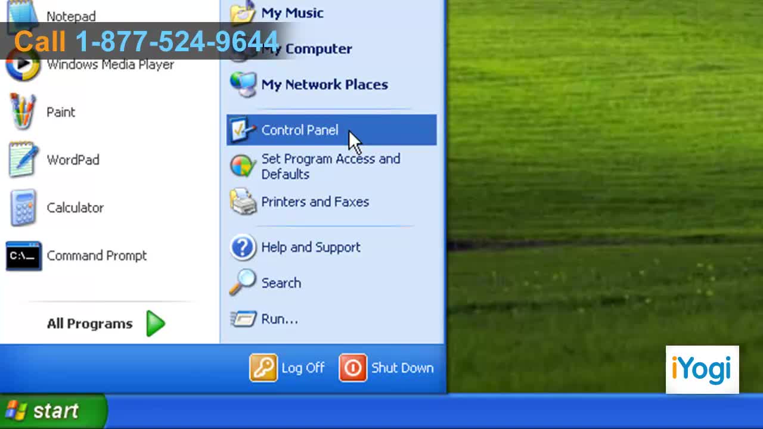Click the Help and Support question-mark icon
This screenshot has width=763, height=429.
pyautogui.click(x=243, y=247)
